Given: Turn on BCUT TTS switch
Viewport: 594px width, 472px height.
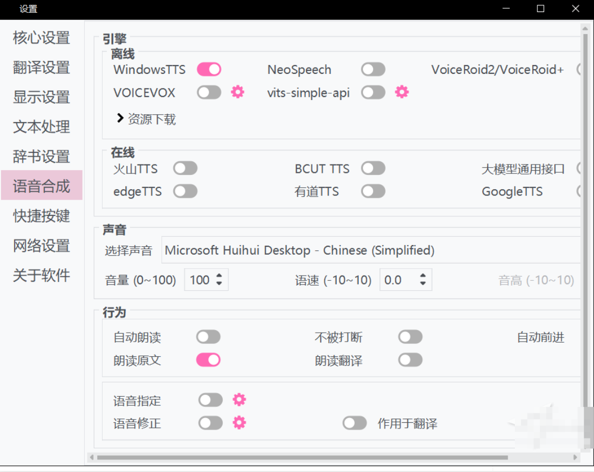Looking at the screenshot, I should pos(373,168).
